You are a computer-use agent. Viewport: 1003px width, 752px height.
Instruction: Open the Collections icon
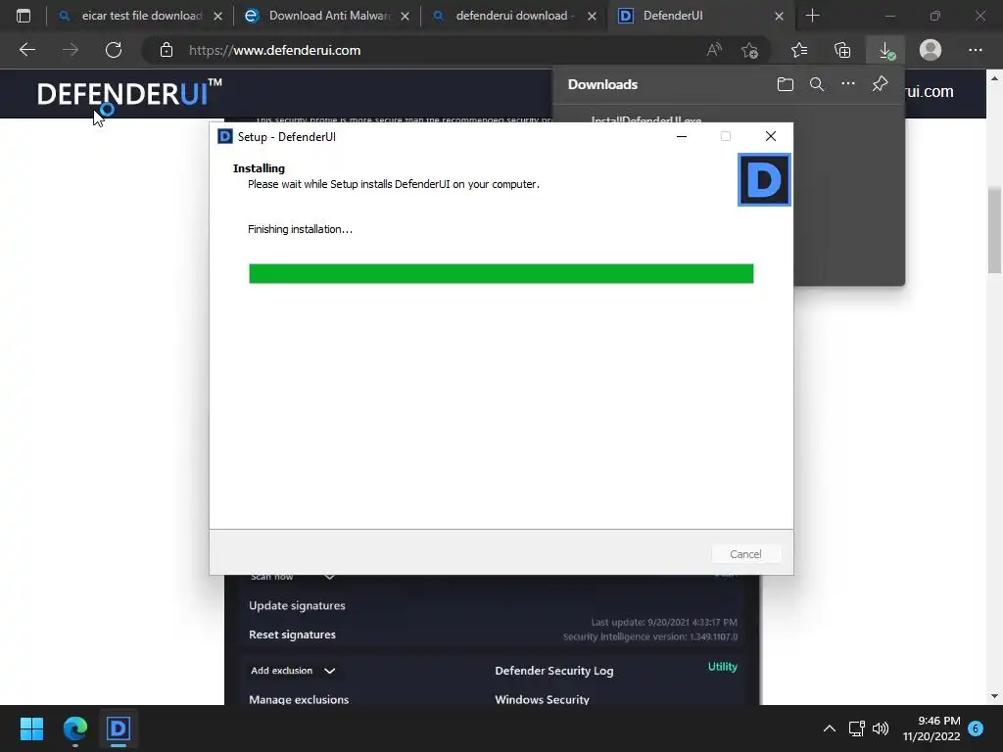(842, 50)
